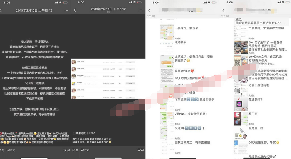Screen dimensions: 291x159
Task: Open thumbnail beside 2退648，没有任何毛病
Action: pos(167,119)
